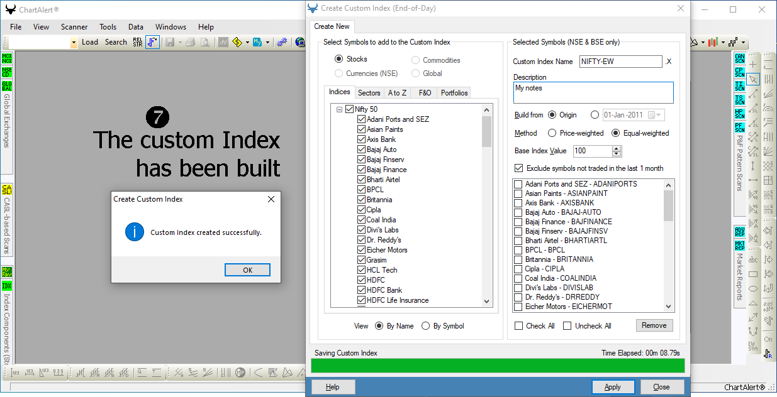Viewport: 777px width, 397px height.
Task: Click the CASL scans sidebar icon
Action: click(7, 190)
